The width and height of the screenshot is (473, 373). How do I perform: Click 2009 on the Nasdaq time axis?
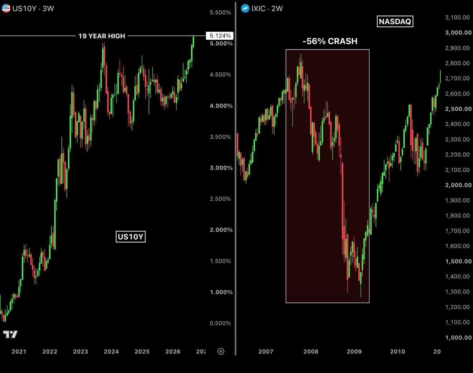[x=354, y=352]
